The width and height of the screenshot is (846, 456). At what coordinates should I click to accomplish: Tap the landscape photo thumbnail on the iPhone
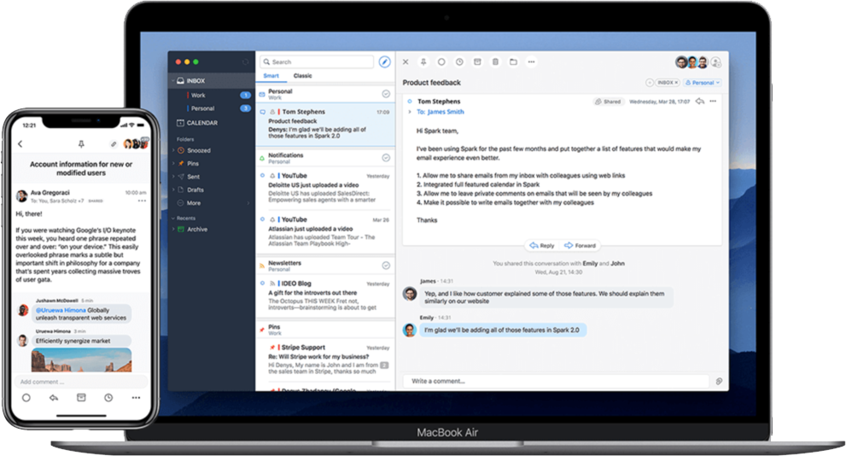pos(81,360)
